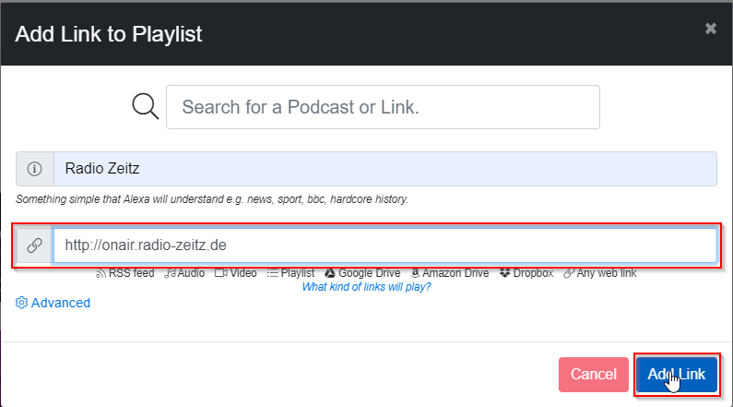Viewport: 733px width, 407px height.
Task: Click the Amazon Drive icon
Action: pos(416,273)
